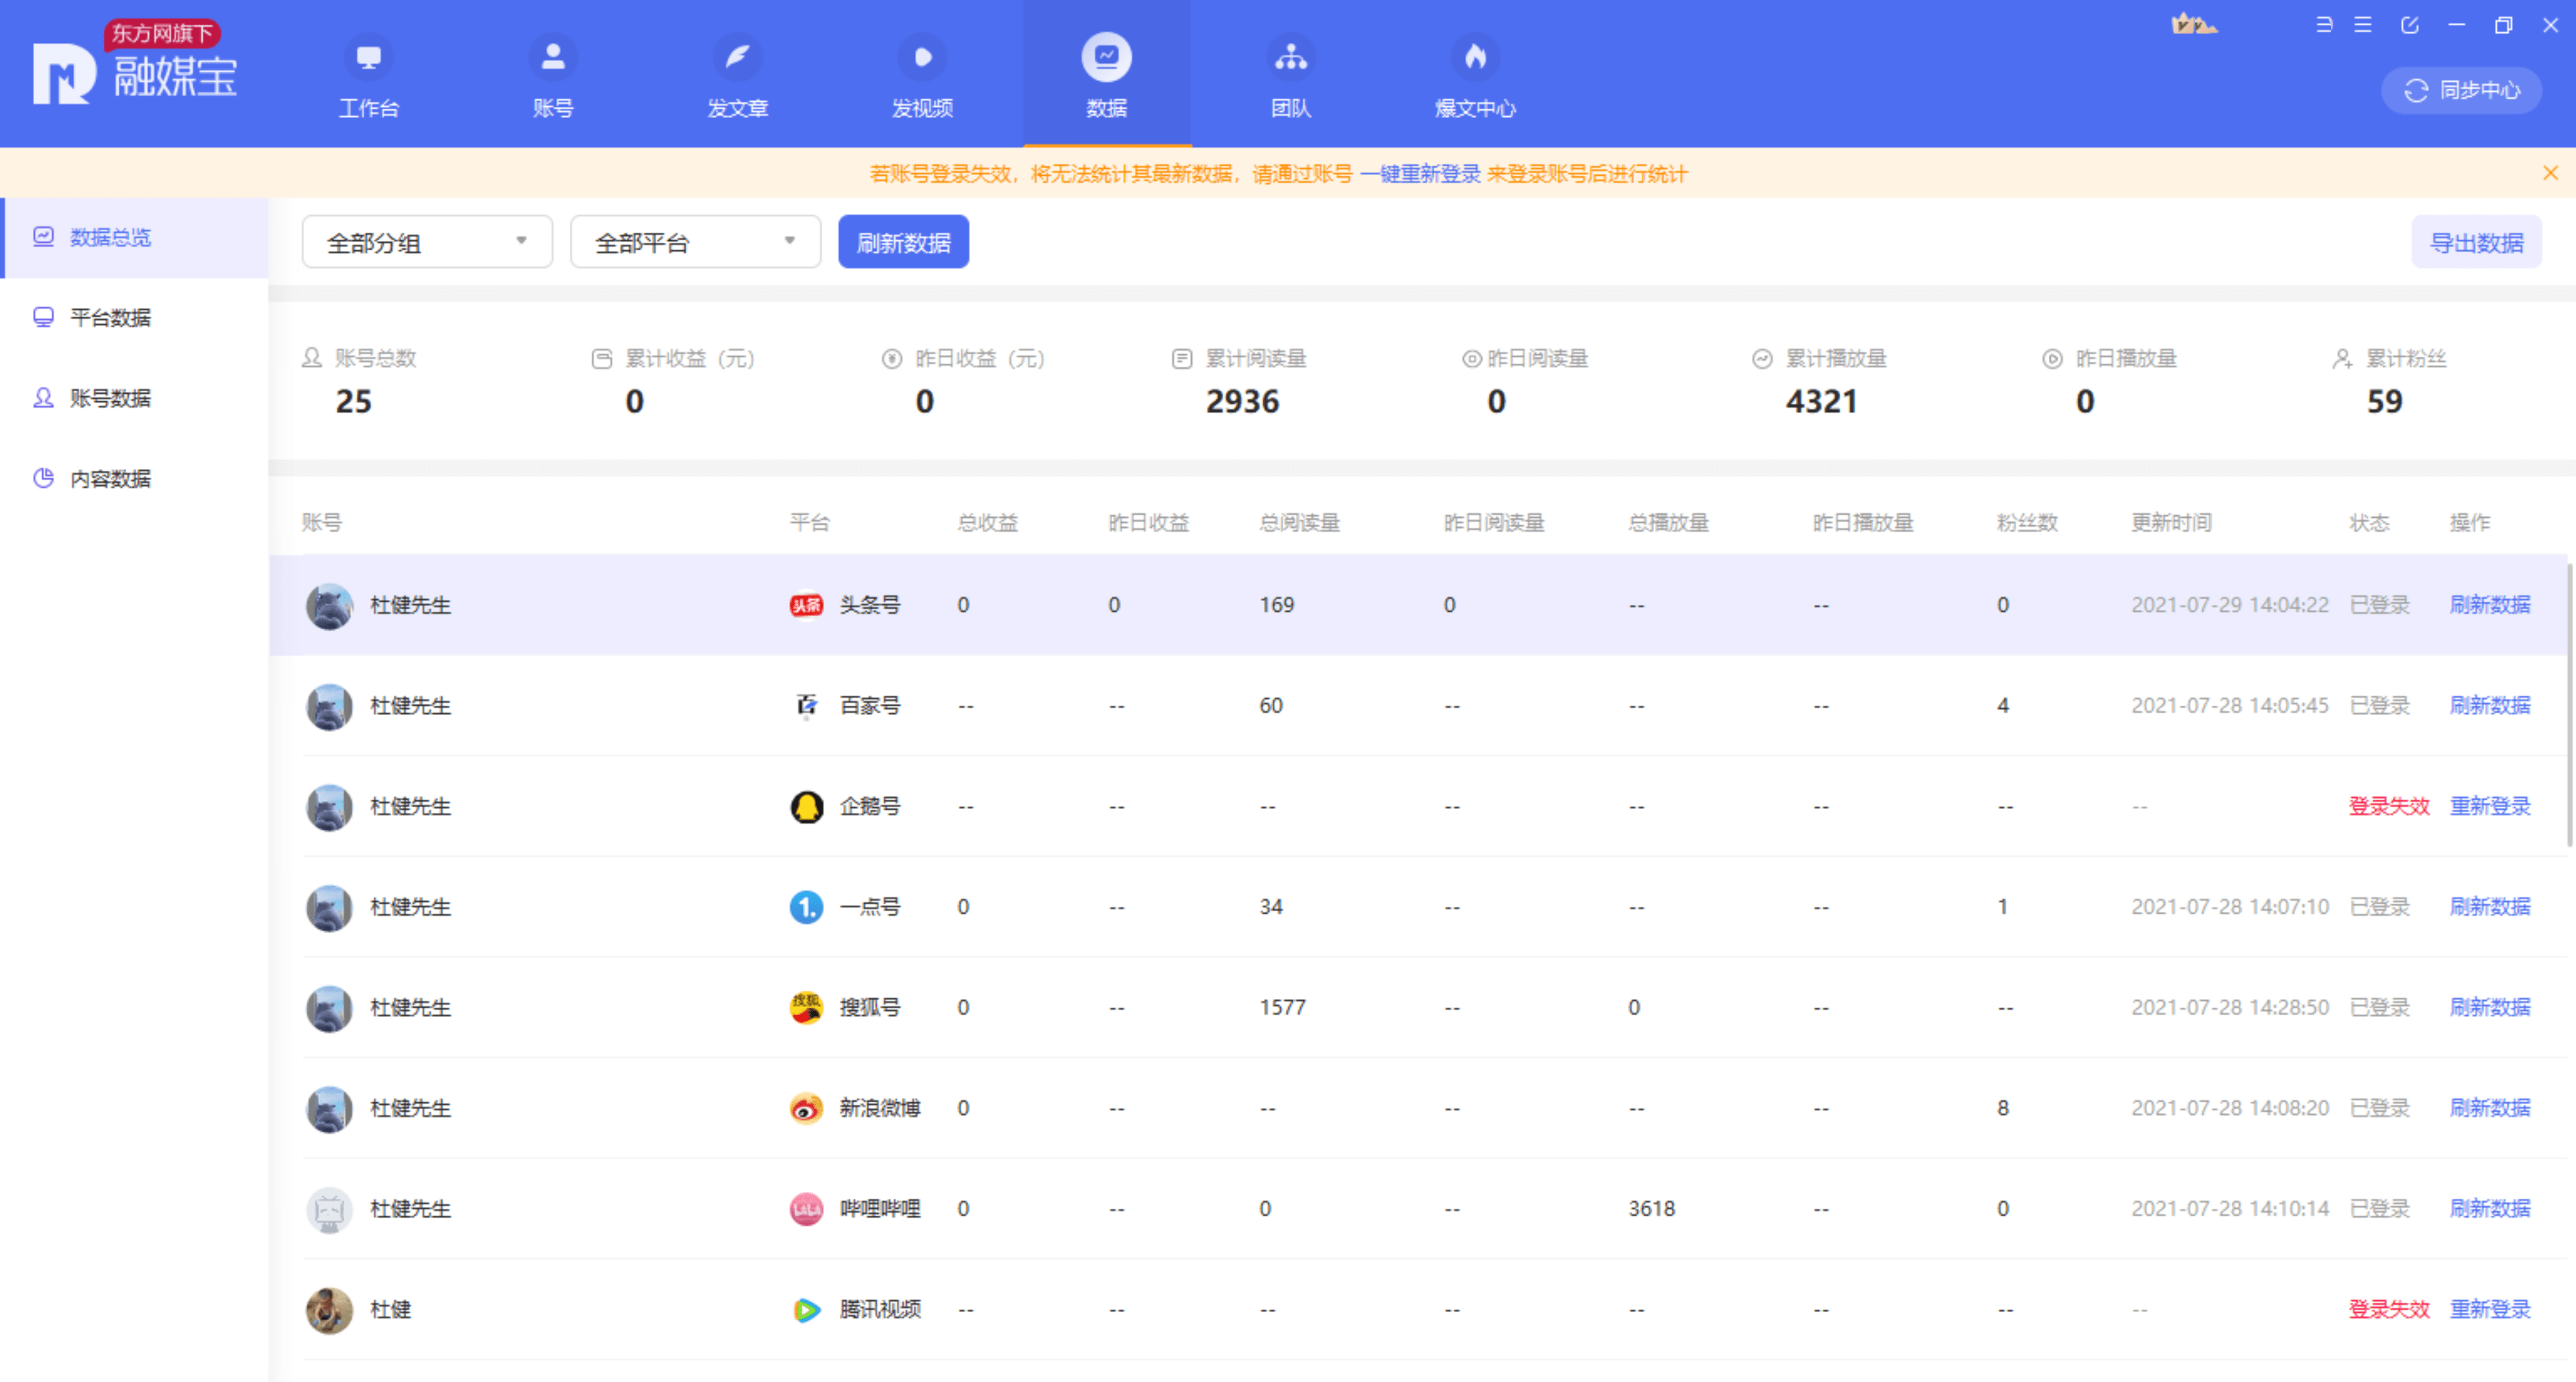Open the 团队 team tab
Image resolution: width=2576 pixels, height=1382 pixels.
1290,76
